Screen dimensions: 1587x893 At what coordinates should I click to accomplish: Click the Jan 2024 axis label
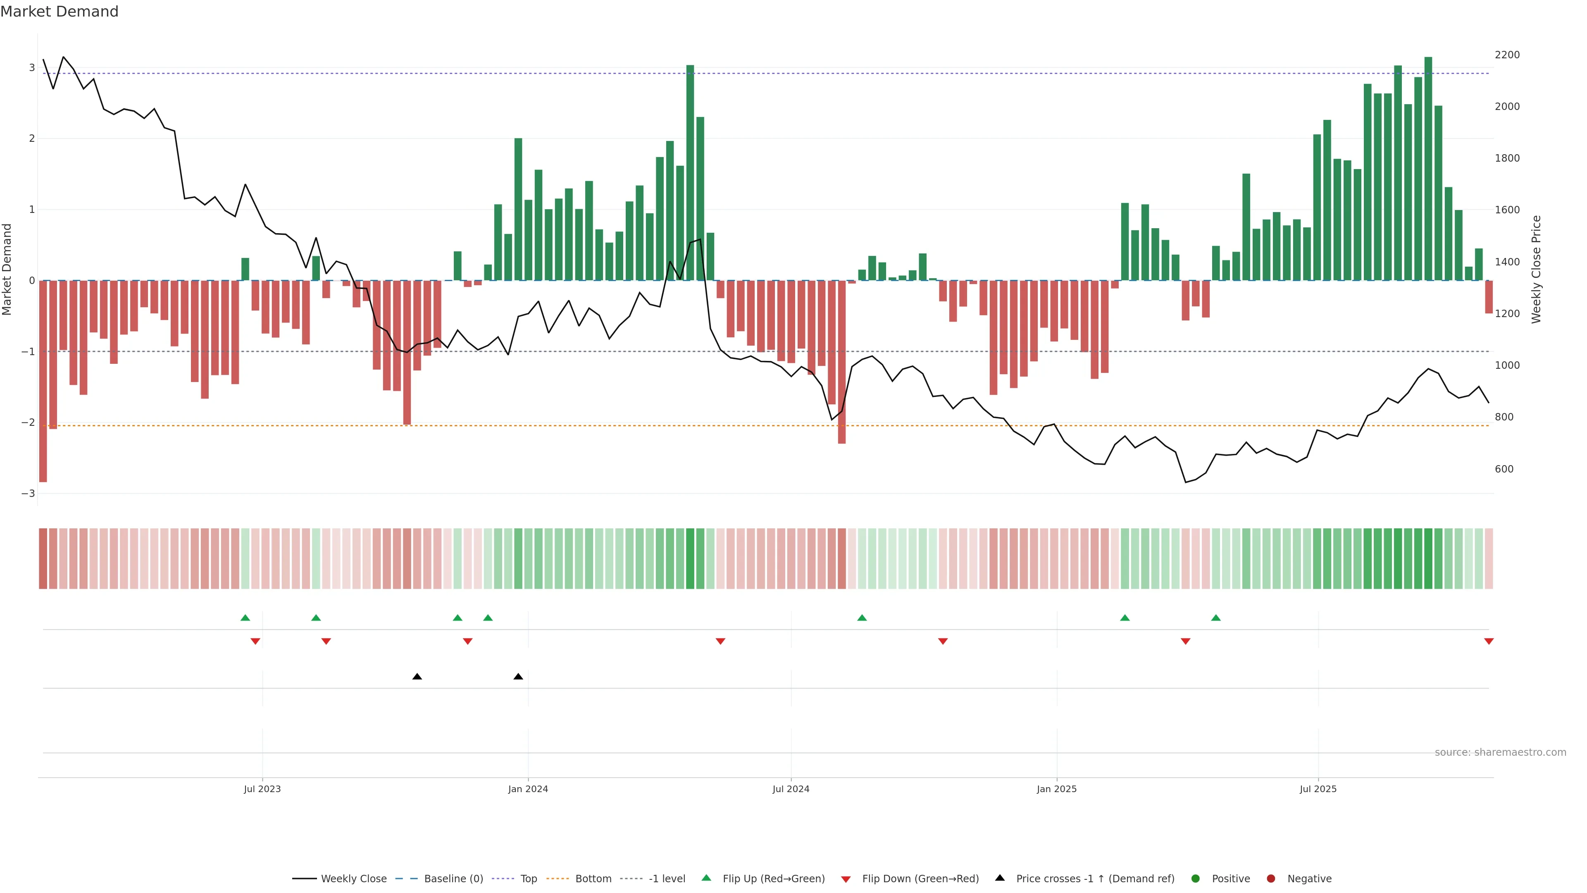pos(528,790)
